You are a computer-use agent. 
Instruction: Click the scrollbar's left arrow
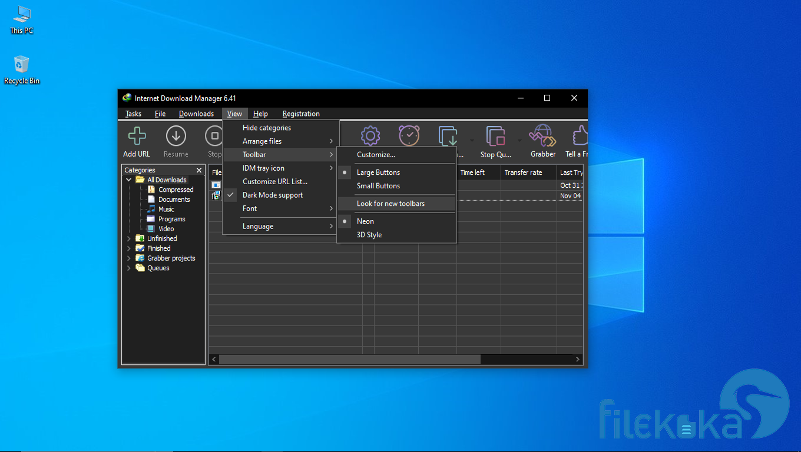(x=214, y=359)
